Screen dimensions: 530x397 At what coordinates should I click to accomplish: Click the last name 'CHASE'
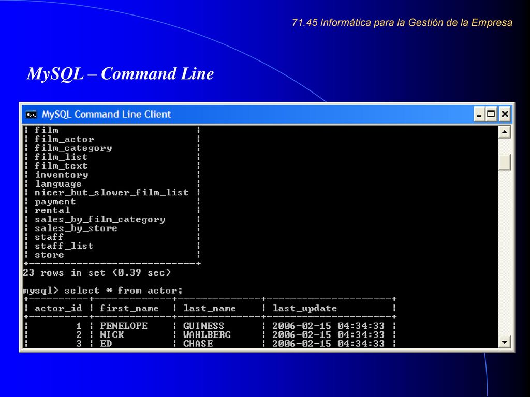(198, 344)
